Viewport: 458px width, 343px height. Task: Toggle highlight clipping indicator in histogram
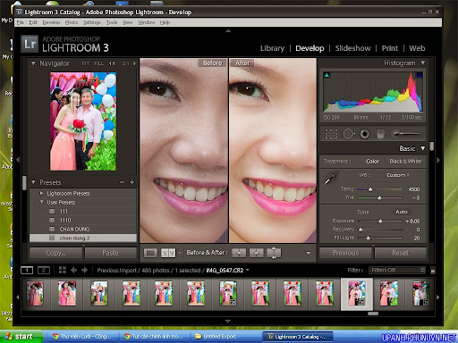[420, 75]
